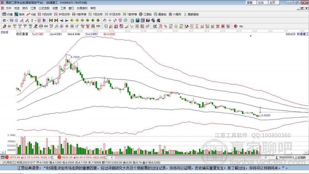
Task: Click the Up=4.8361 indicator value
Action: click(56, 34)
